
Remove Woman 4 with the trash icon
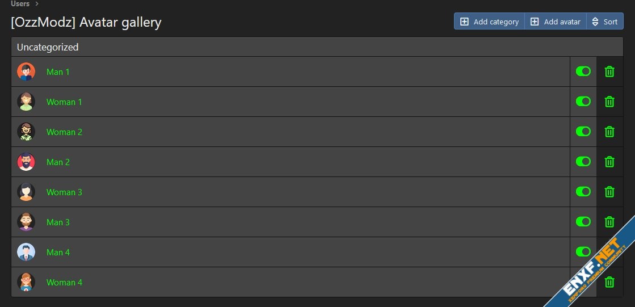pos(609,282)
